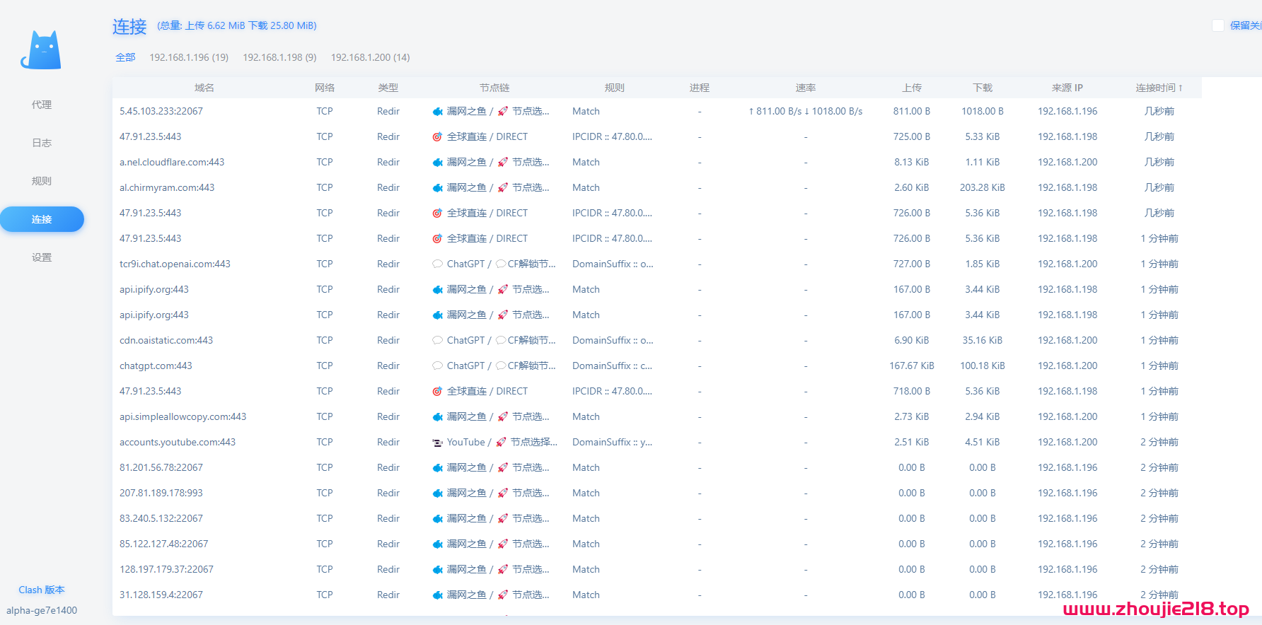This screenshot has height=625, width=1262.
Task: Click fish icon in al.chirmyram.com:443 row
Action: pos(438,188)
